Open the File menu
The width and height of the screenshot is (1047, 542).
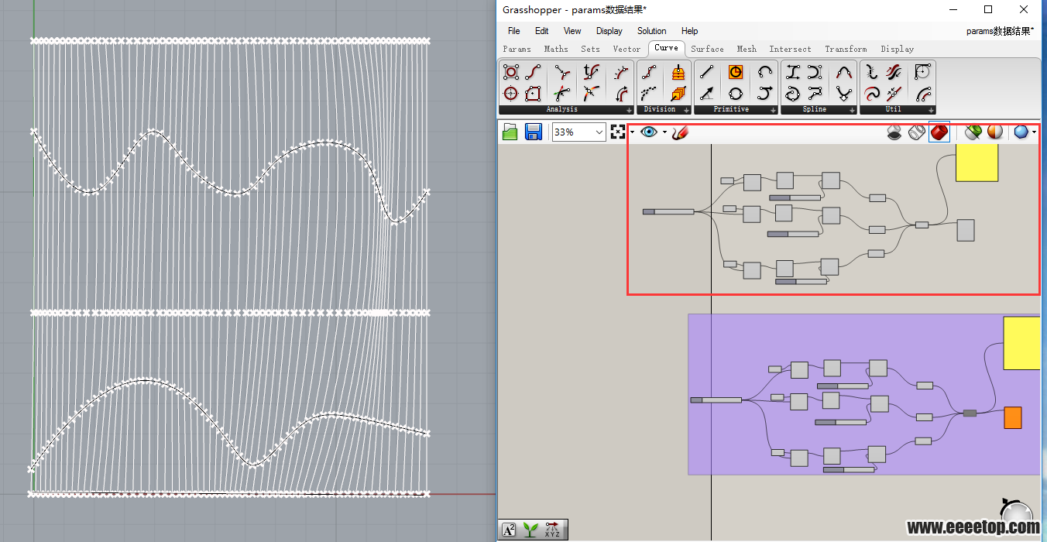(514, 31)
